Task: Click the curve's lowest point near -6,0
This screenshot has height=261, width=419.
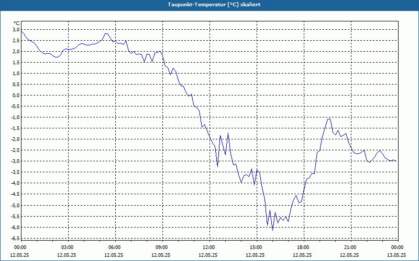Action: click(x=272, y=230)
